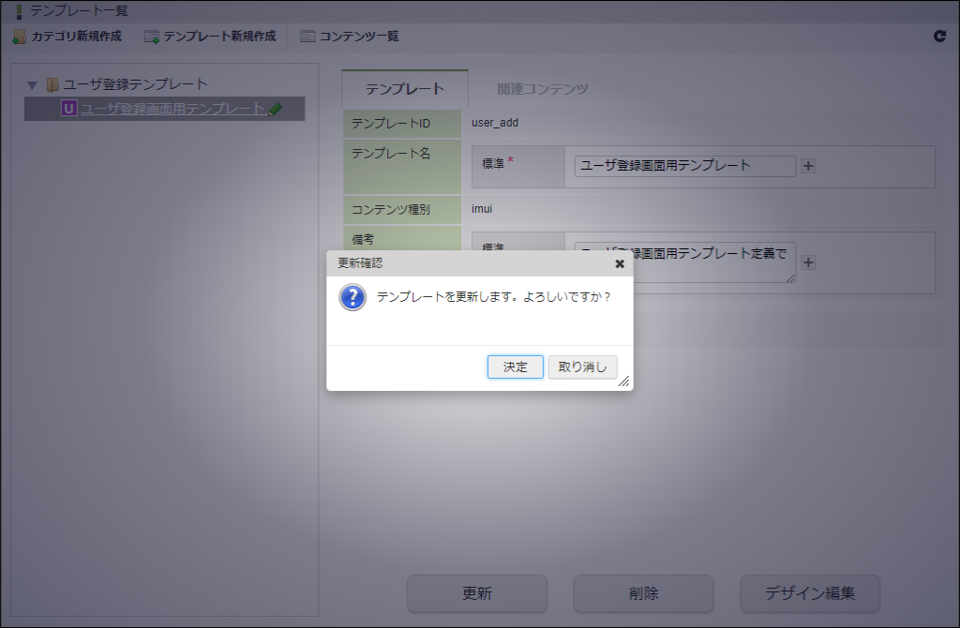The image size is (960, 628).
Task: Click the テンプレート一覧 page title
Action: (79, 11)
